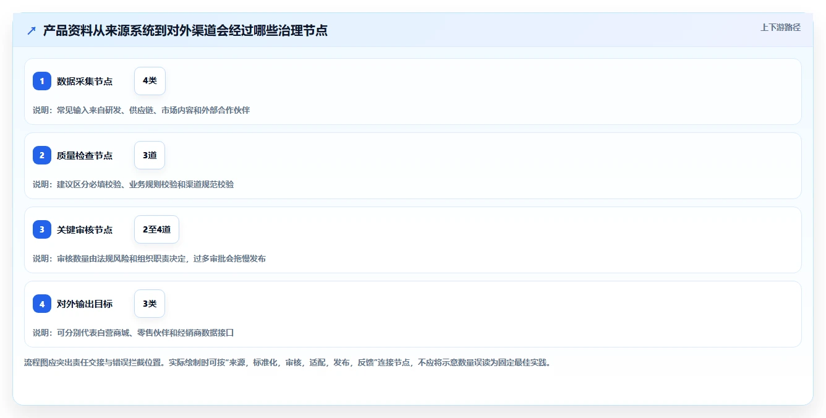Click the step 4 number badge
The width and height of the screenshot is (826, 418).
tap(42, 304)
